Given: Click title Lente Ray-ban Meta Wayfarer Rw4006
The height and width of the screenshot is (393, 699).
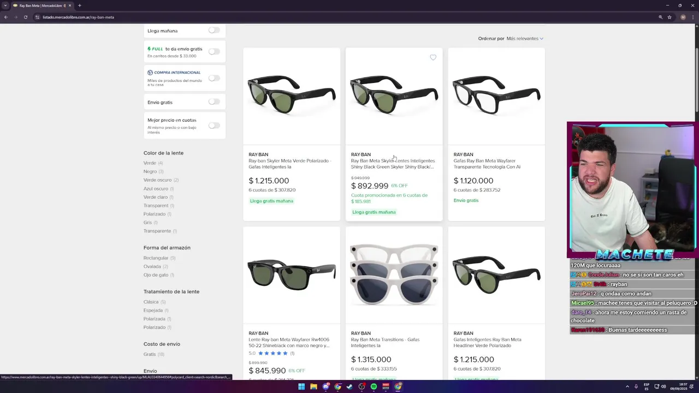Looking at the screenshot, I should point(289,342).
